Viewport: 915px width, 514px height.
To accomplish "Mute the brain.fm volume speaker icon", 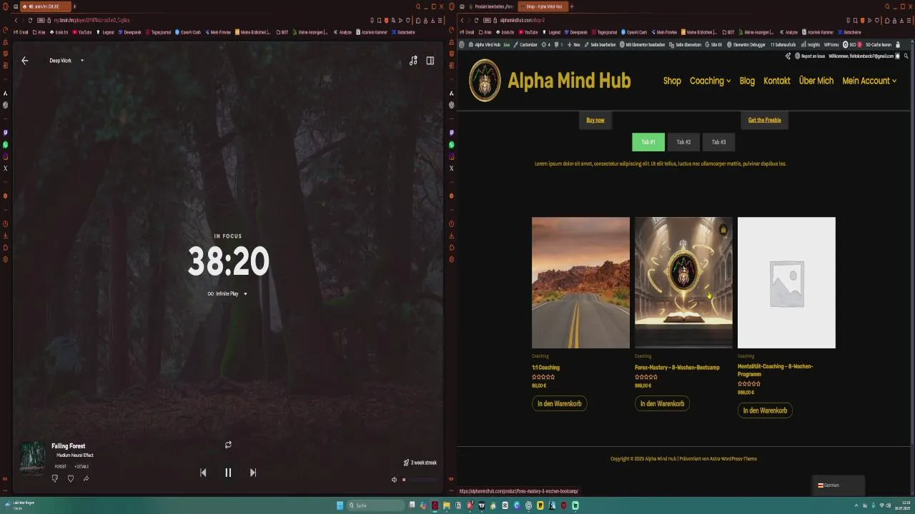I will (394, 480).
